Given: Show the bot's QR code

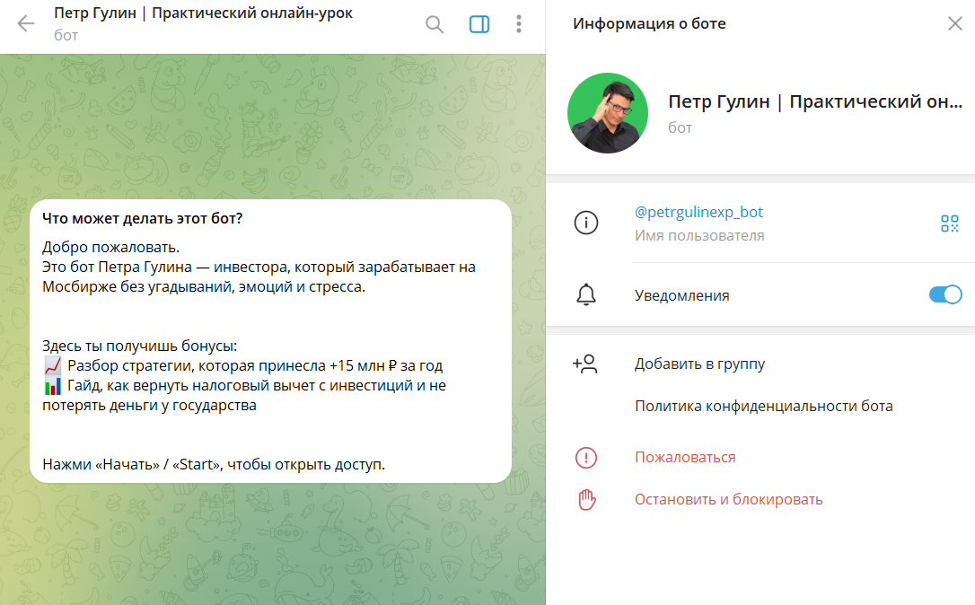Looking at the screenshot, I should click(x=949, y=224).
